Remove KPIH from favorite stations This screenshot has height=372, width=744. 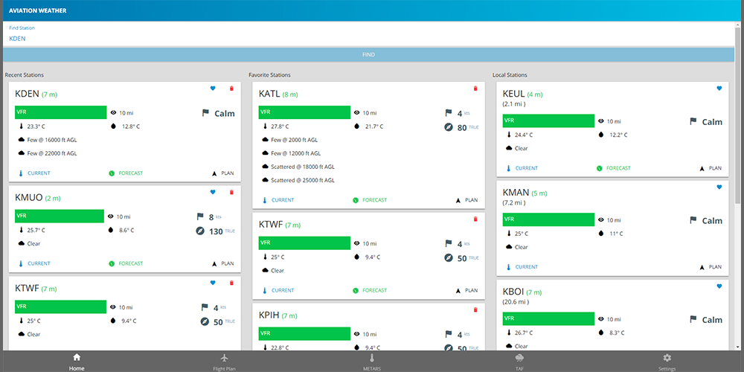[475, 310]
